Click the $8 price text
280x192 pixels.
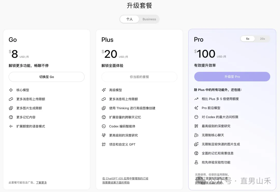pyautogui.click(x=13, y=54)
